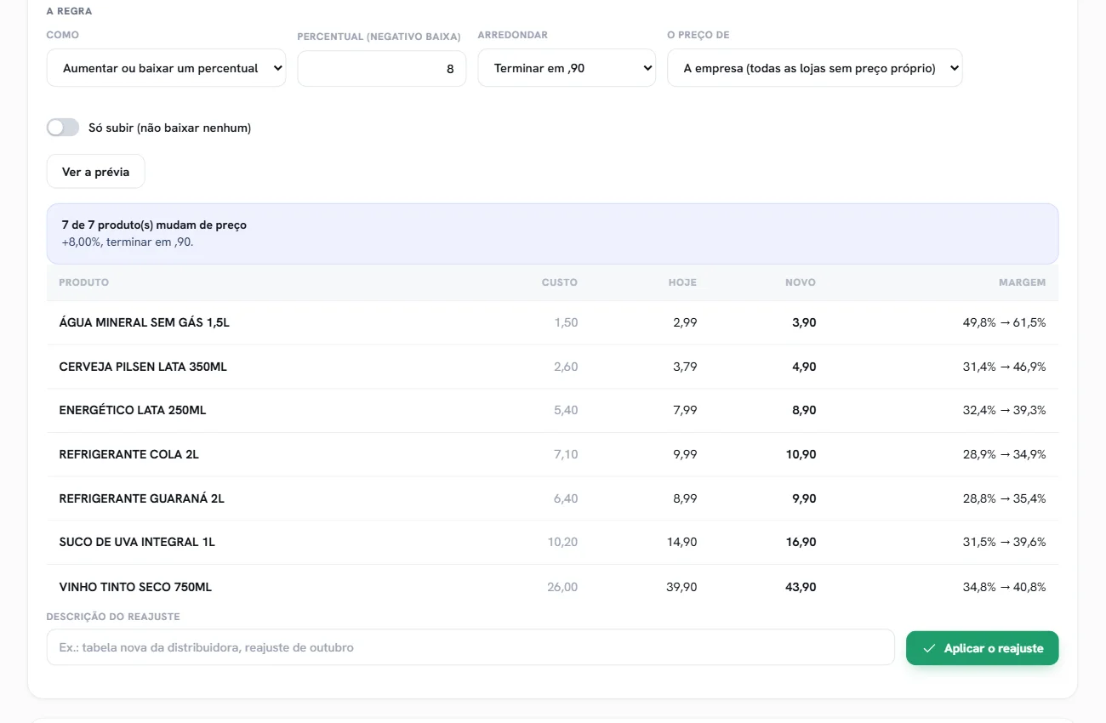Click the Percentual input field
1106x723 pixels.
tap(382, 69)
